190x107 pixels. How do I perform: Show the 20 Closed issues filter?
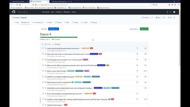(56, 44)
